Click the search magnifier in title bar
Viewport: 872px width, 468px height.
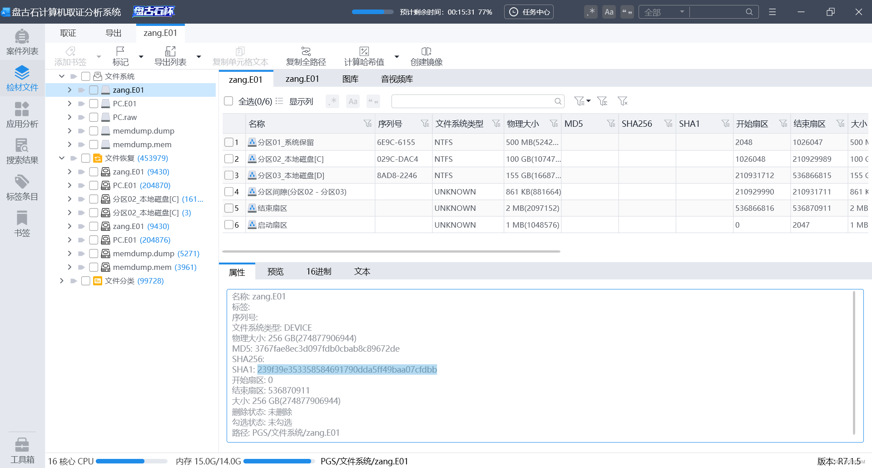(749, 12)
